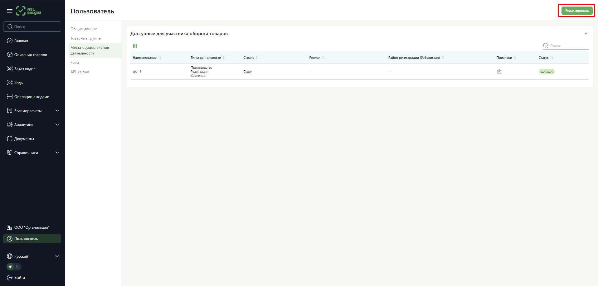Viewport: 598px width, 286px height.
Task: Go to Коды menu item
Action: coord(19,83)
